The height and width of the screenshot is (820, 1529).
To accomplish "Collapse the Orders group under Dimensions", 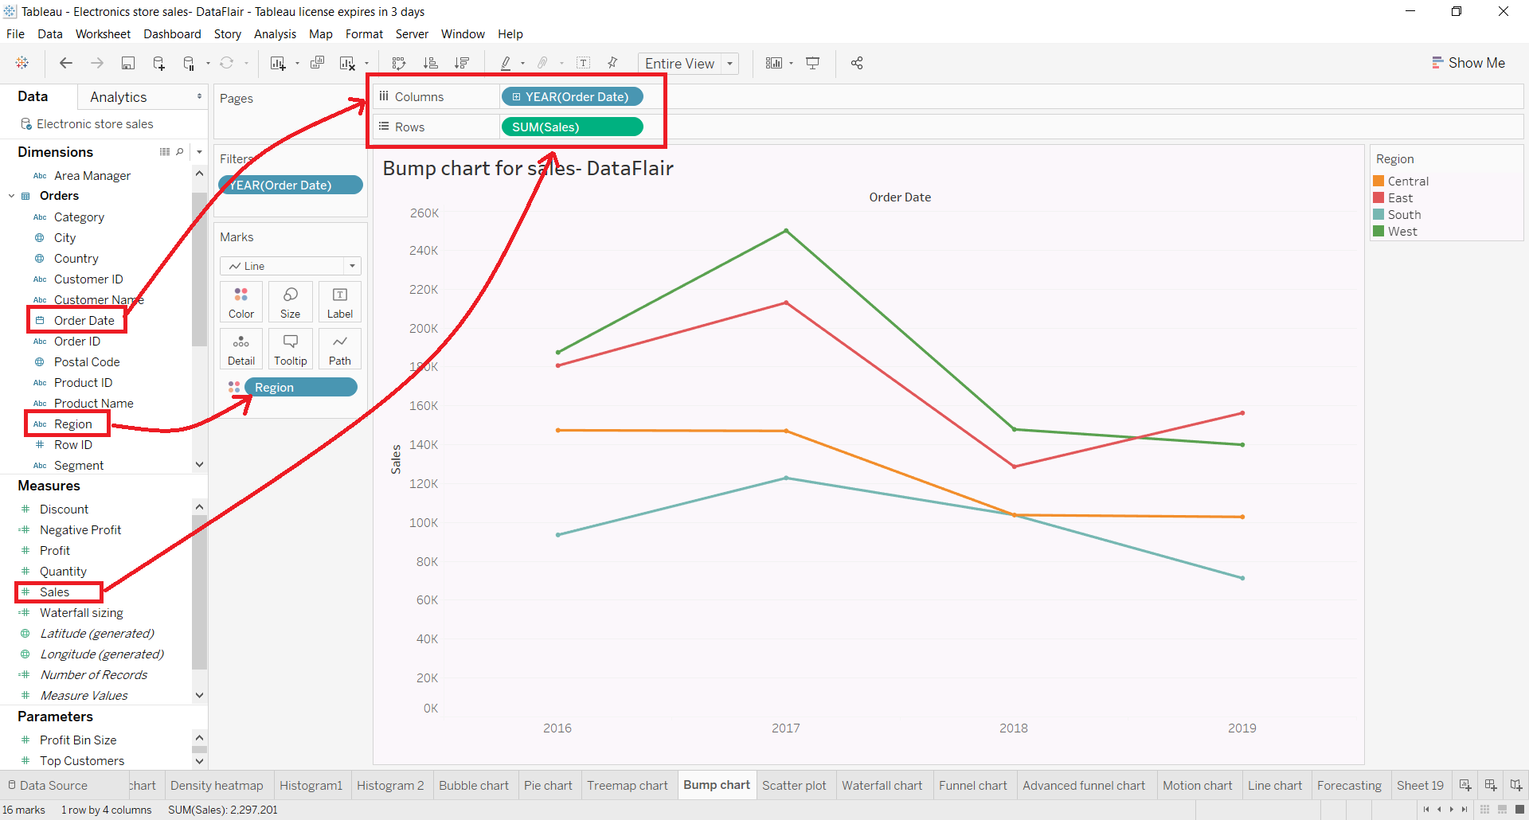I will pos(11,195).
